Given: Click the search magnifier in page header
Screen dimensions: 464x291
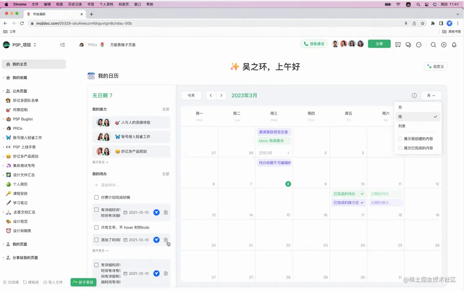Looking at the screenshot, I should pos(433,45).
